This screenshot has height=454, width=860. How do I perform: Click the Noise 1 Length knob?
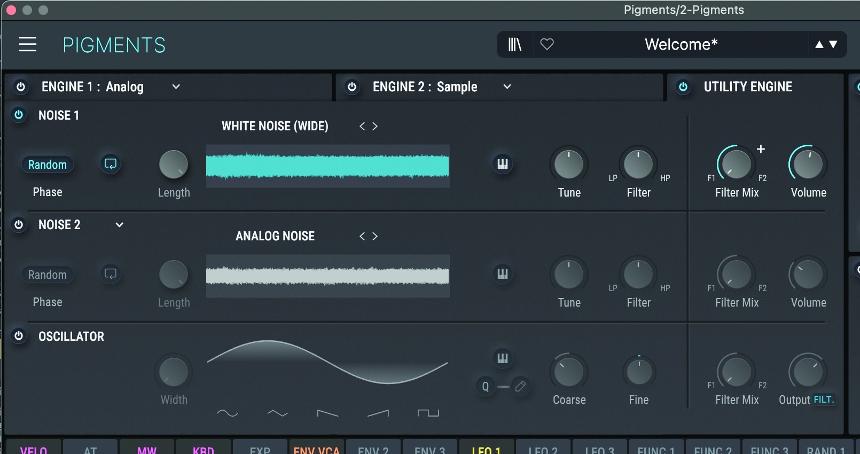tap(174, 165)
